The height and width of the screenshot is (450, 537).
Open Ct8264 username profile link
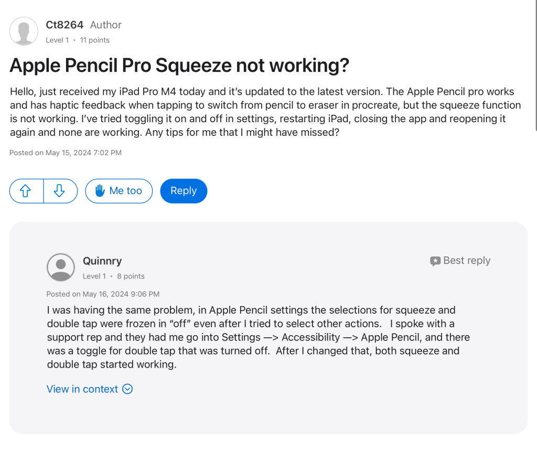pos(65,25)
